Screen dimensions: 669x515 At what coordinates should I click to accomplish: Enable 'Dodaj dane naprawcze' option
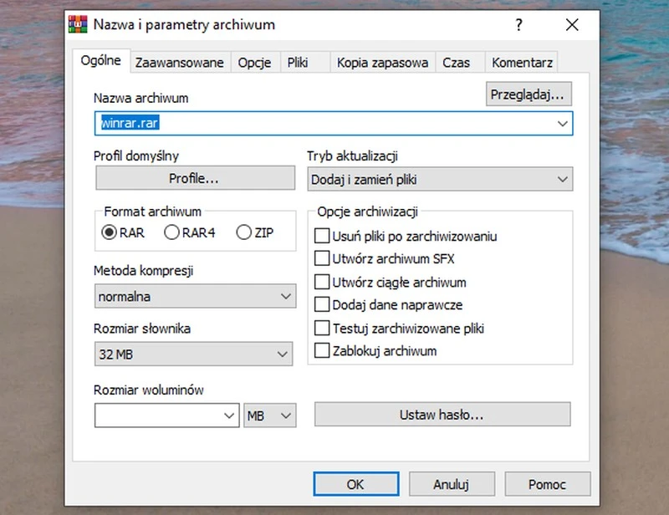coord(320,305)
